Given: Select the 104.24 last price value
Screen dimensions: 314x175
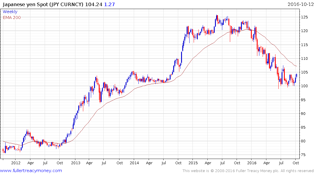Looking at the screenshot, I should coord(94,4).
